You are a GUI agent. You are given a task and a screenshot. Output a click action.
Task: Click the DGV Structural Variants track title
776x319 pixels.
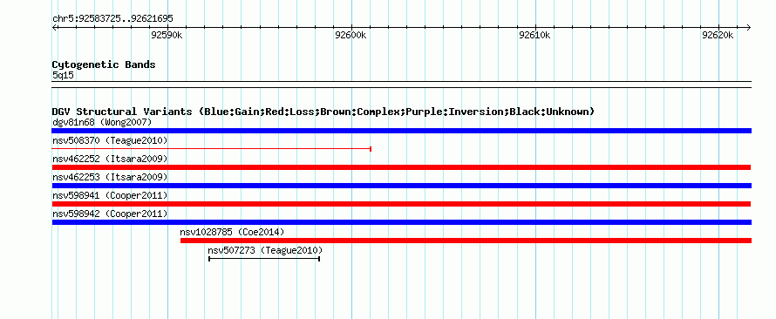tap(323, 112)
